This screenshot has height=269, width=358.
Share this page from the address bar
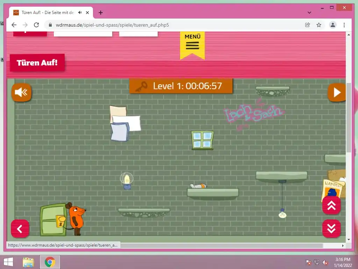tap(308, 25)
